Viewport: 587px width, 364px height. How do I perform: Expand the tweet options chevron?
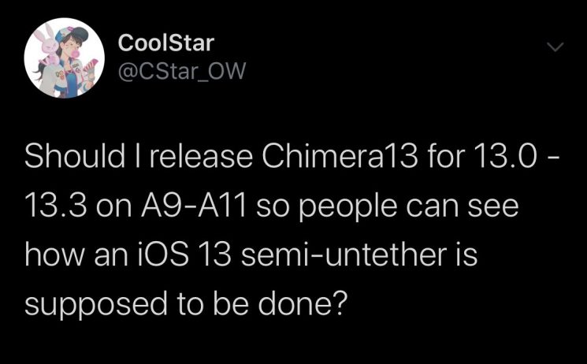555,46
